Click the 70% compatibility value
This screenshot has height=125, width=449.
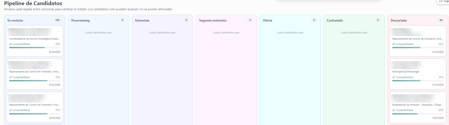(58, 44)
